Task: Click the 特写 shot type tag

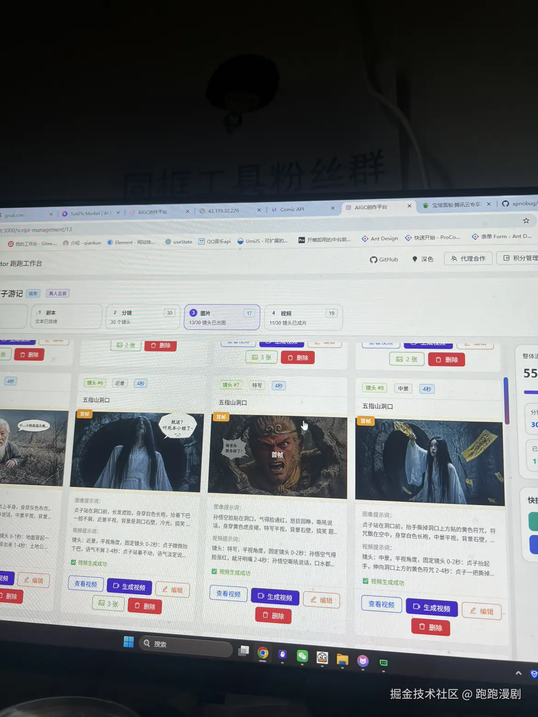Action: tap(257, 385)
